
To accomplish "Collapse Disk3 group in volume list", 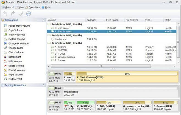I will tap(49, 43).
